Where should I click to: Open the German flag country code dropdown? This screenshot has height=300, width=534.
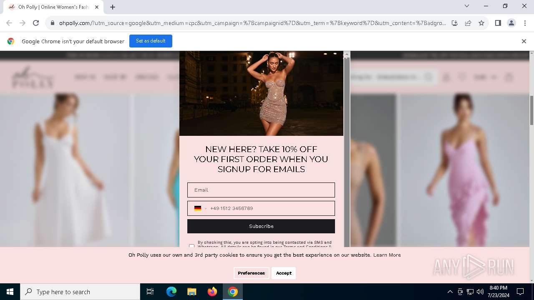[200, 208]
